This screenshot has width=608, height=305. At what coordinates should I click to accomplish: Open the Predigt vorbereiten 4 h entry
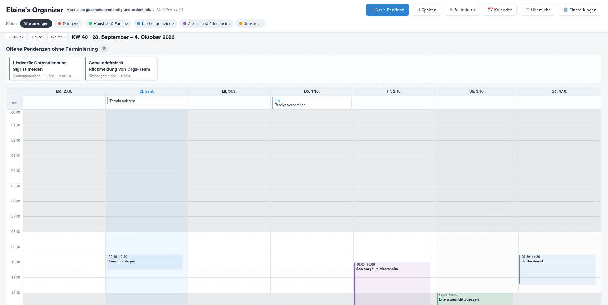[x=312, y=103]
